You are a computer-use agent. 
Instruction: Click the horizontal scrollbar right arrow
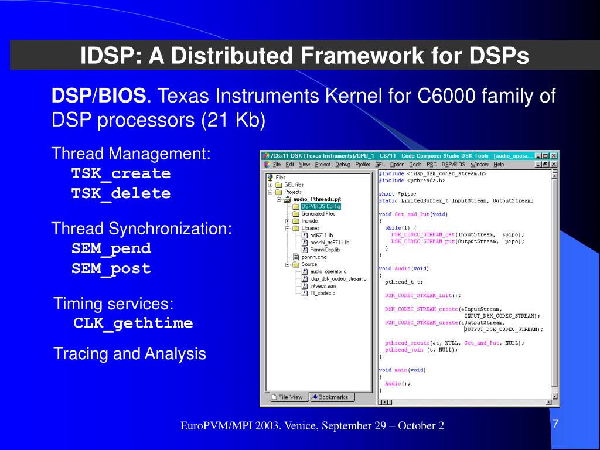[x=548, y=403]
